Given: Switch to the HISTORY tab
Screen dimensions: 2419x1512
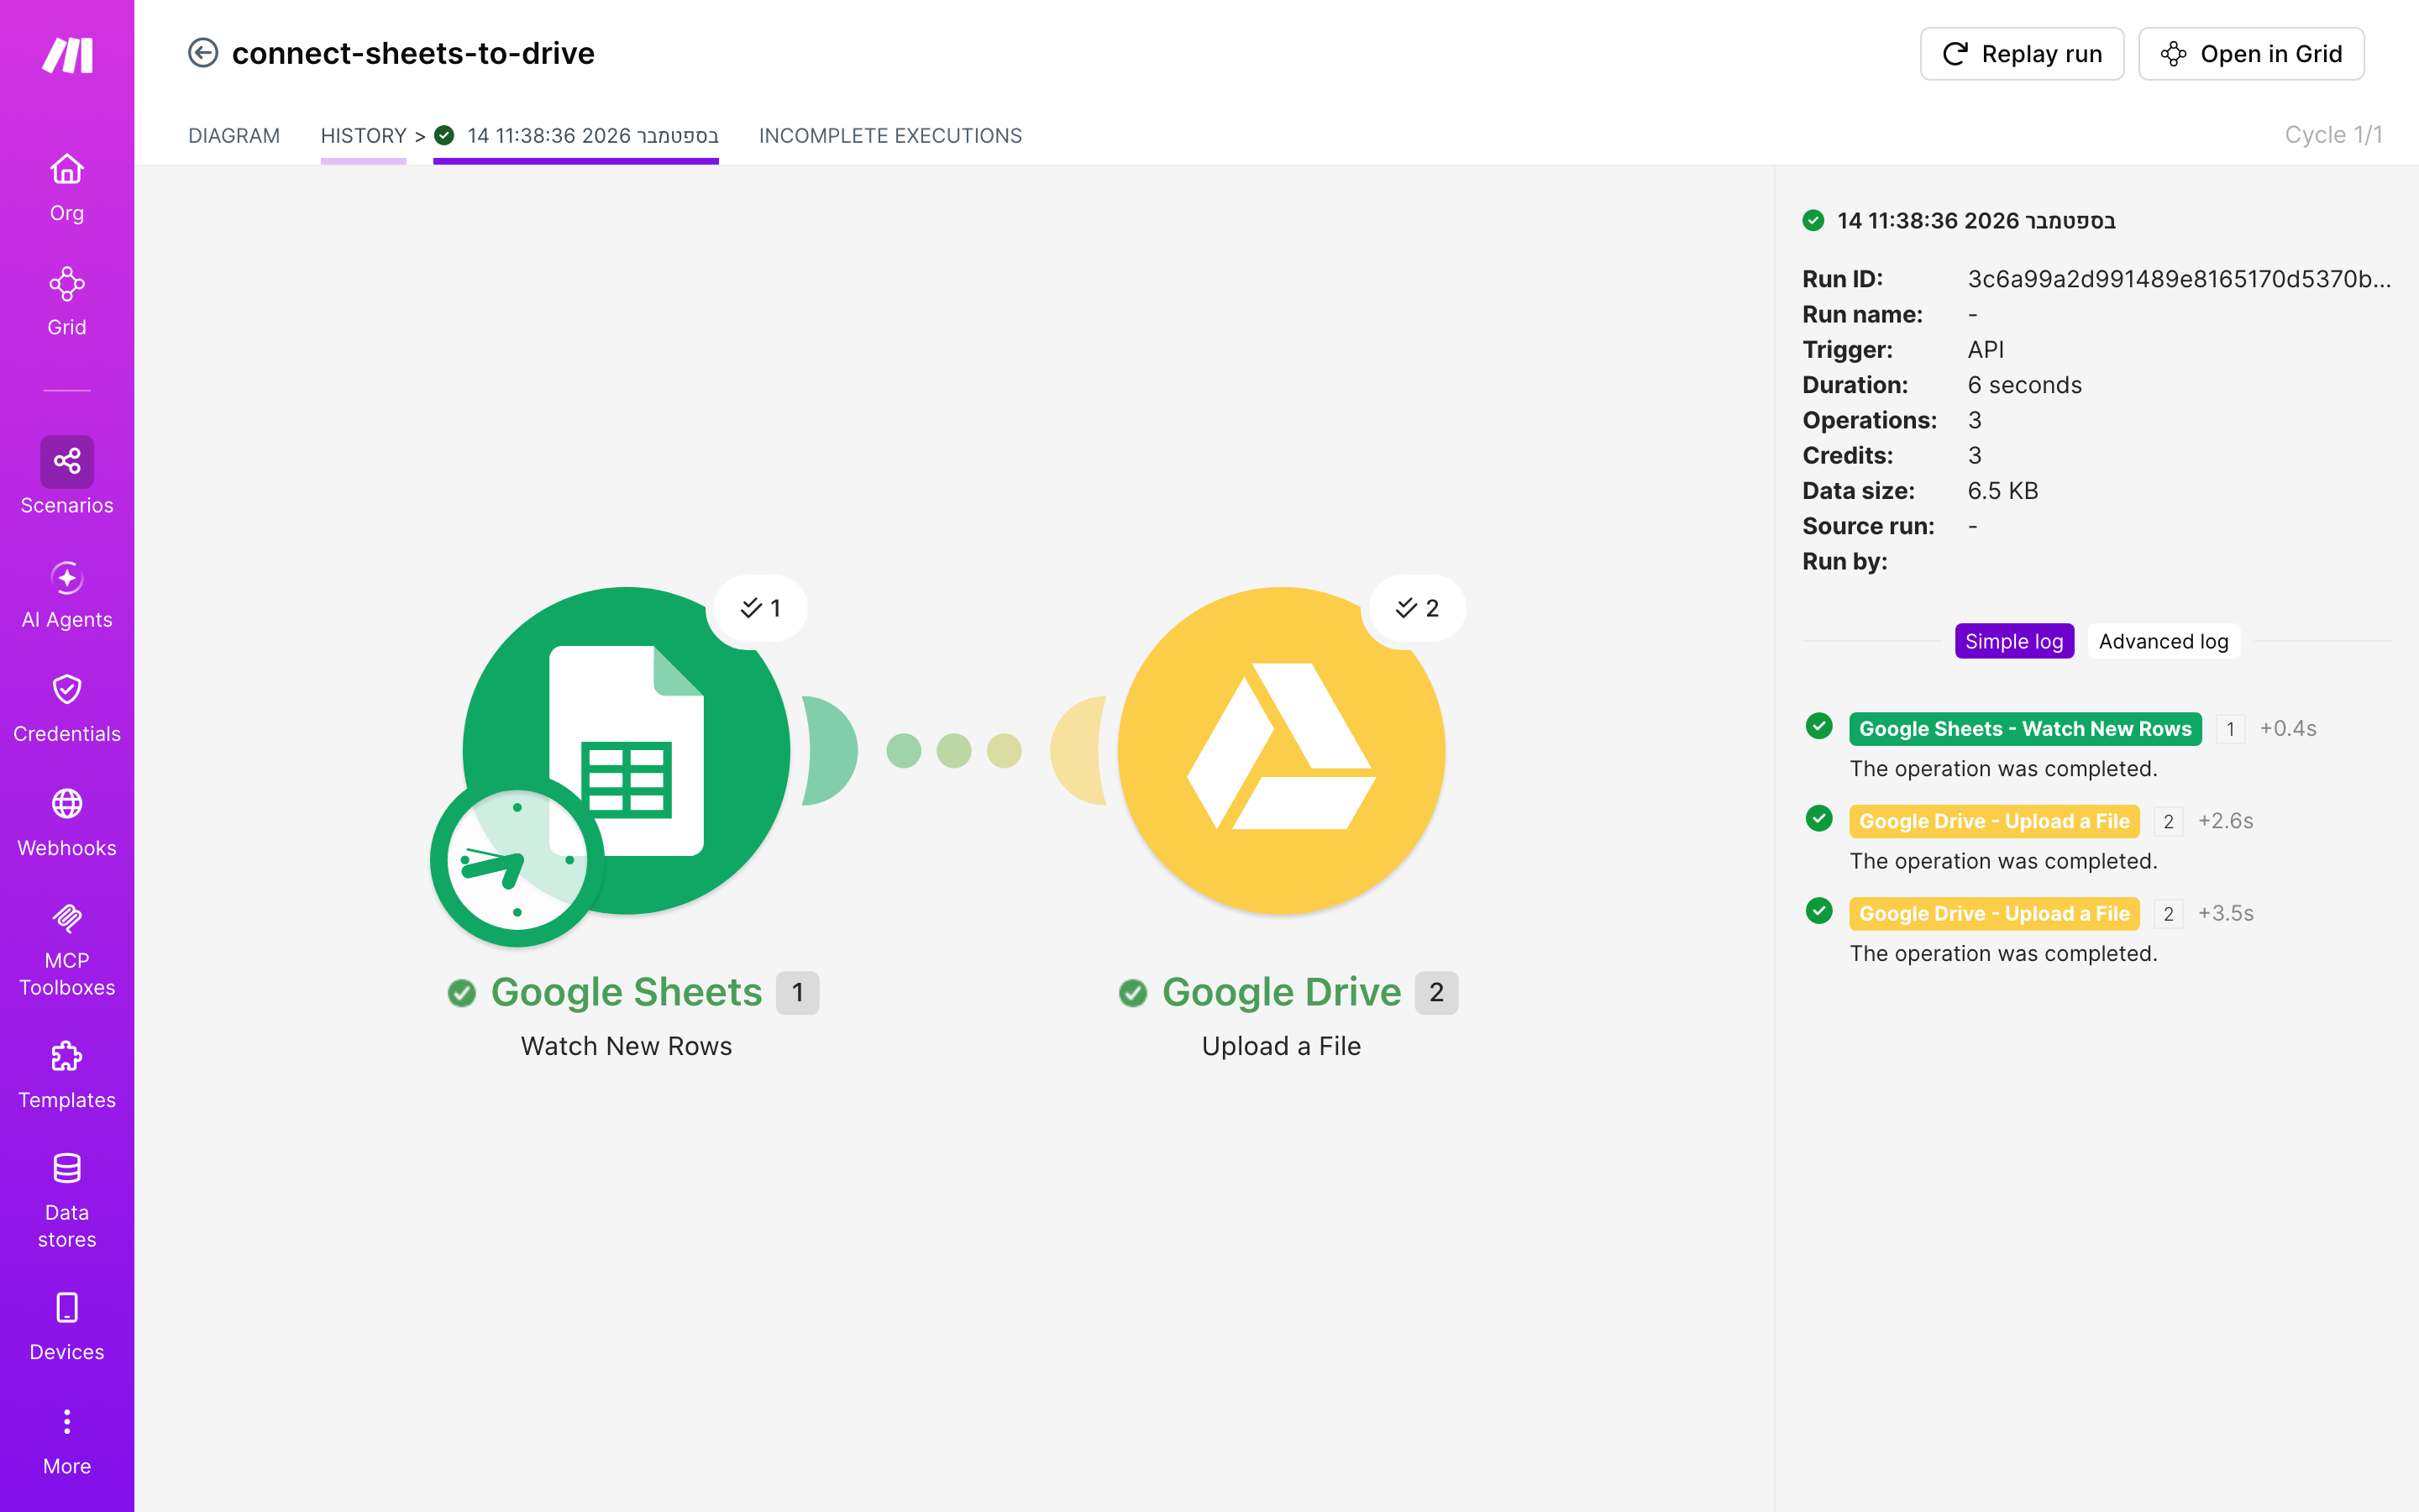Looking at the screenshot, I should coord(363,136).
